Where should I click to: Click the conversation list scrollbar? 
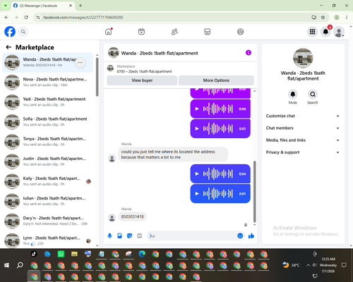(x=97, y=77)
